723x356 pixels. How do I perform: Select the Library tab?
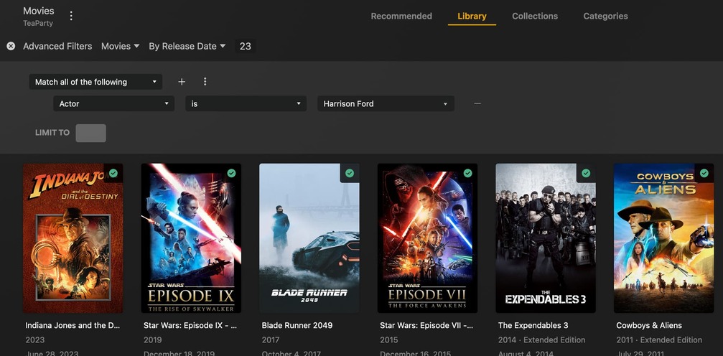[x=472, y=16]
